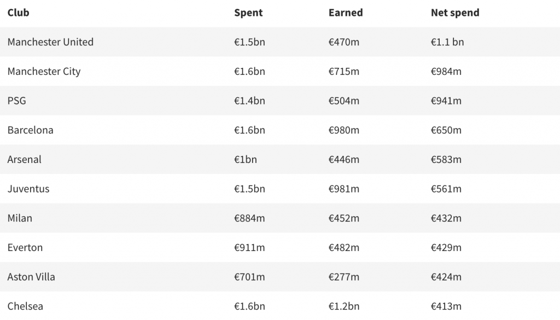
Task: Select the Arsenal club cell
Action: pyautogui.click(x=25, y=160)
